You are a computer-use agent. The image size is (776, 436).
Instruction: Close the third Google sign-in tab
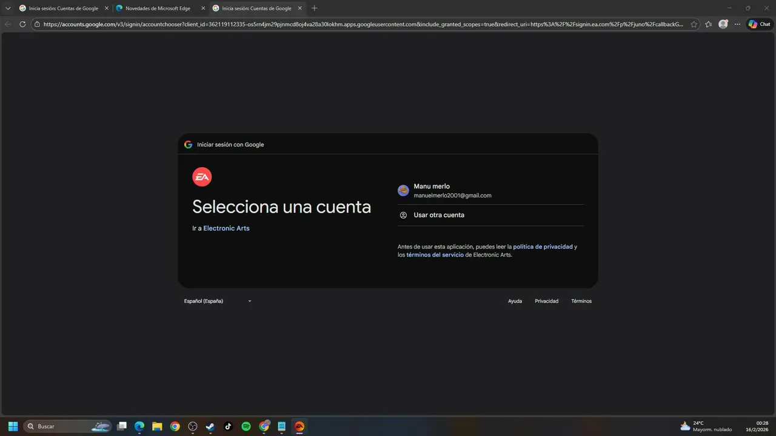click(299, 8)
